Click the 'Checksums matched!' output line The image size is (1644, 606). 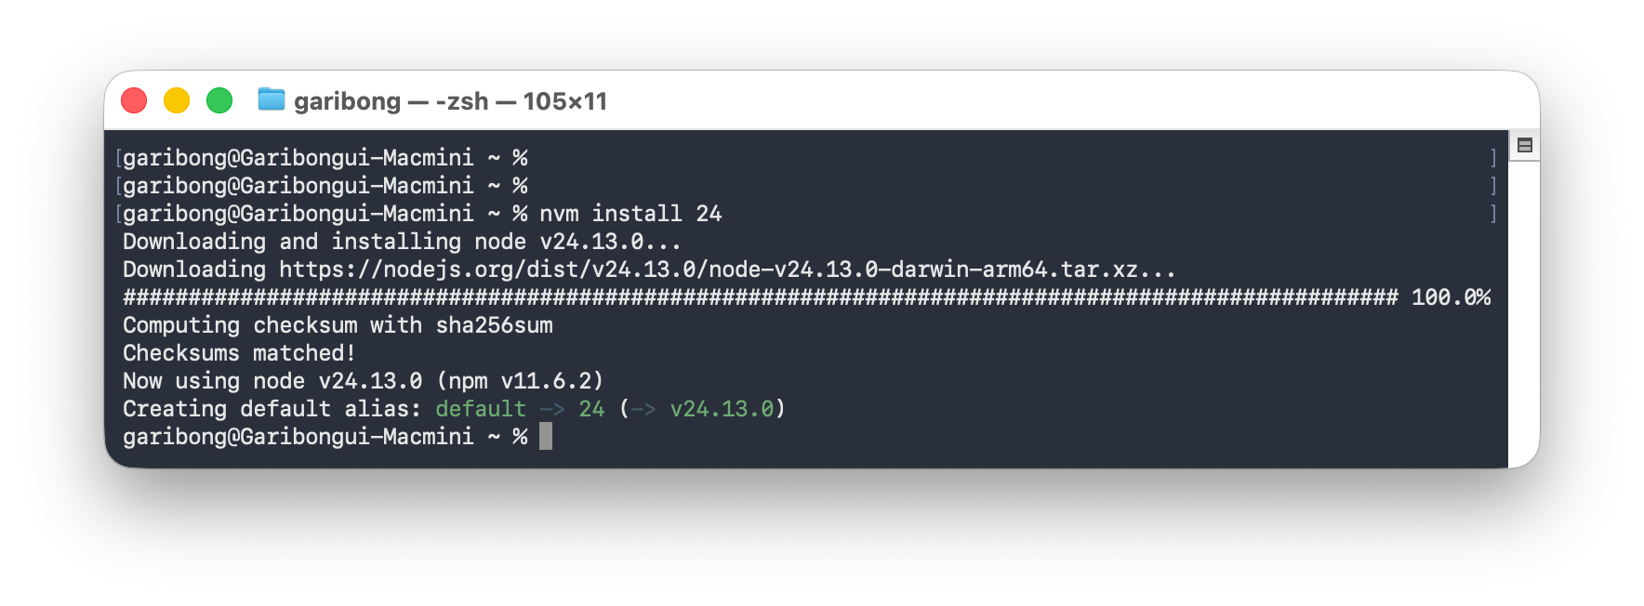point(239,353)
